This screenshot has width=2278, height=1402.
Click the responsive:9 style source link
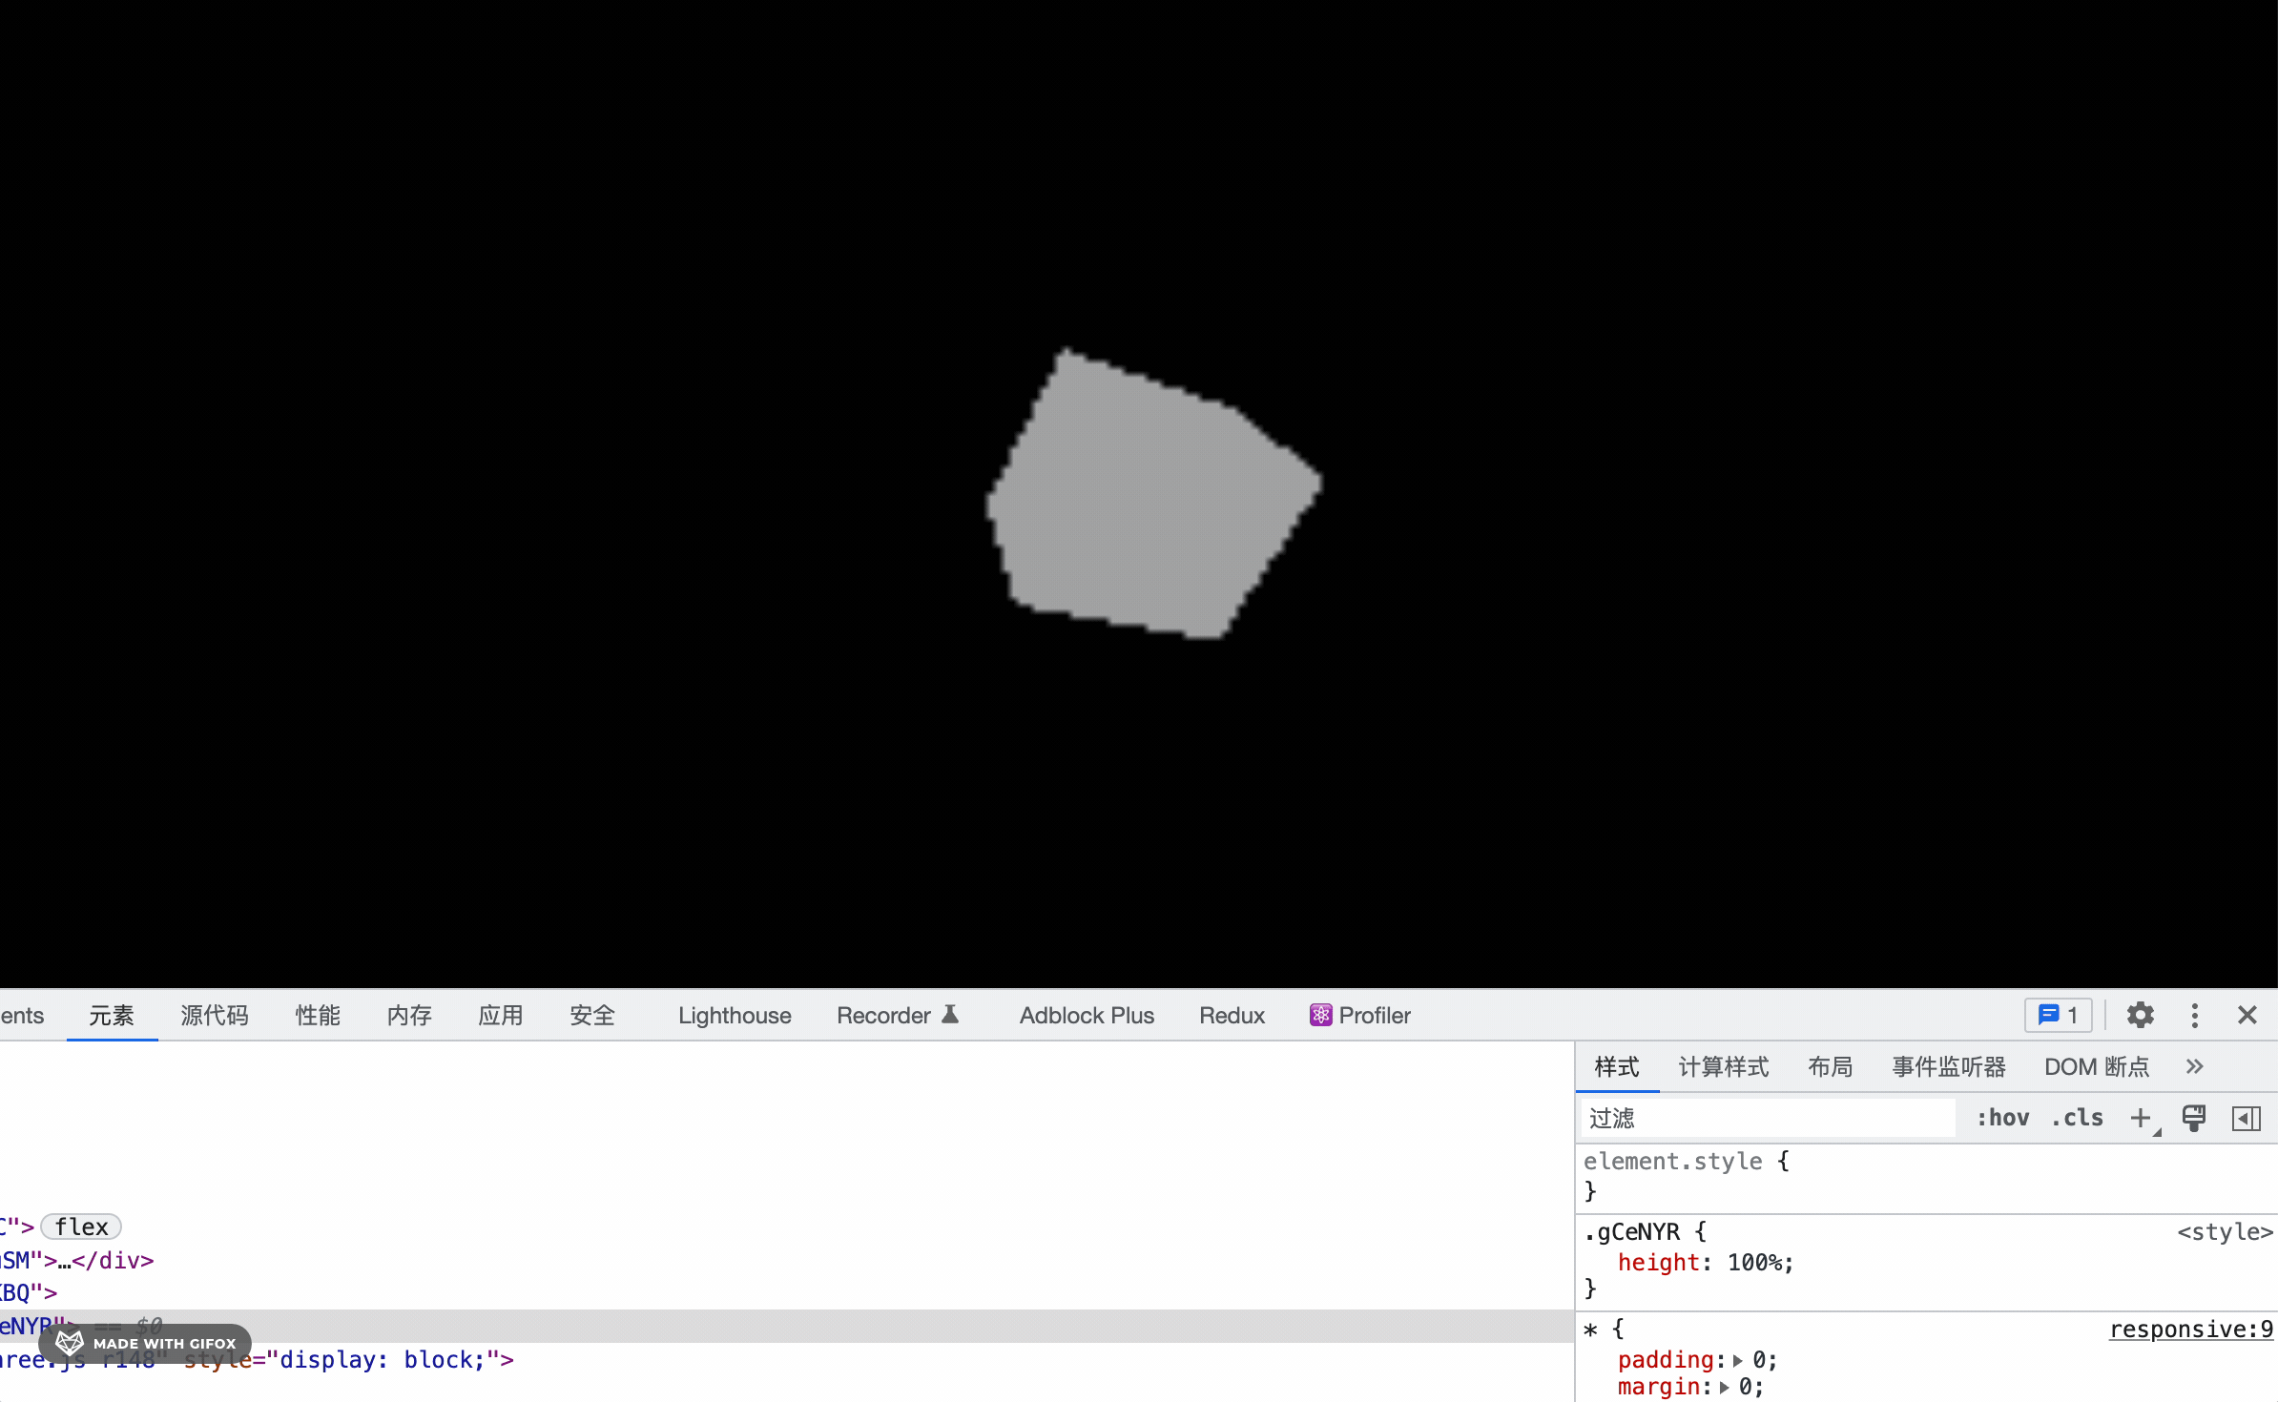tap(2190, 1328)
